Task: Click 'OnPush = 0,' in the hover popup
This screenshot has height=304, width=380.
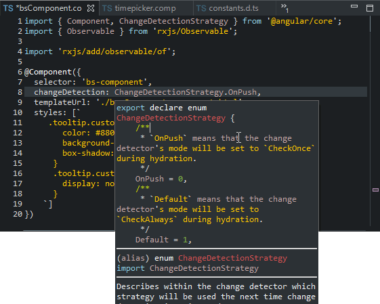Action: [x=161, y=179]
